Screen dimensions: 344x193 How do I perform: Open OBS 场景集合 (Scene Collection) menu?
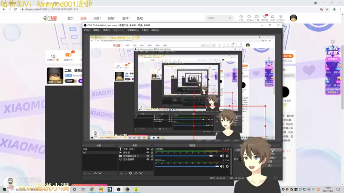133,30
